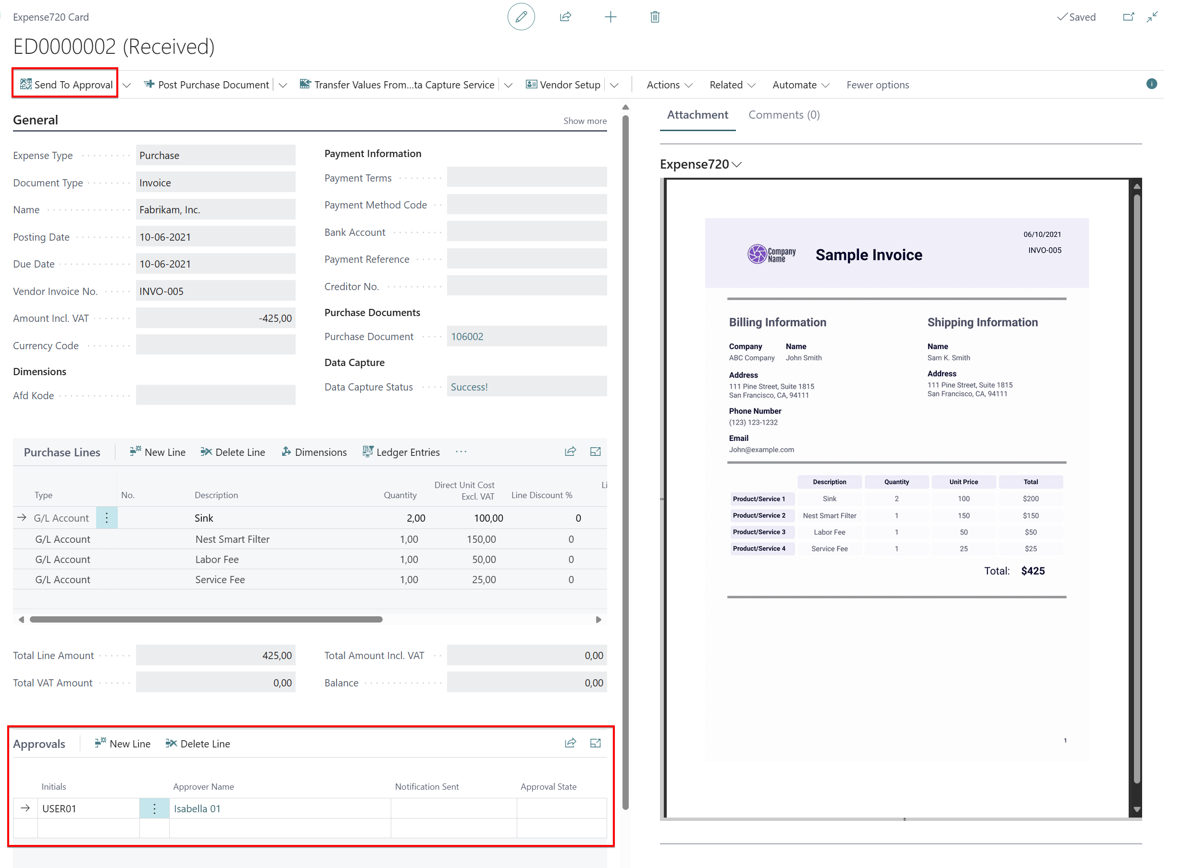Click Fewer options

[x=877, y=85]
